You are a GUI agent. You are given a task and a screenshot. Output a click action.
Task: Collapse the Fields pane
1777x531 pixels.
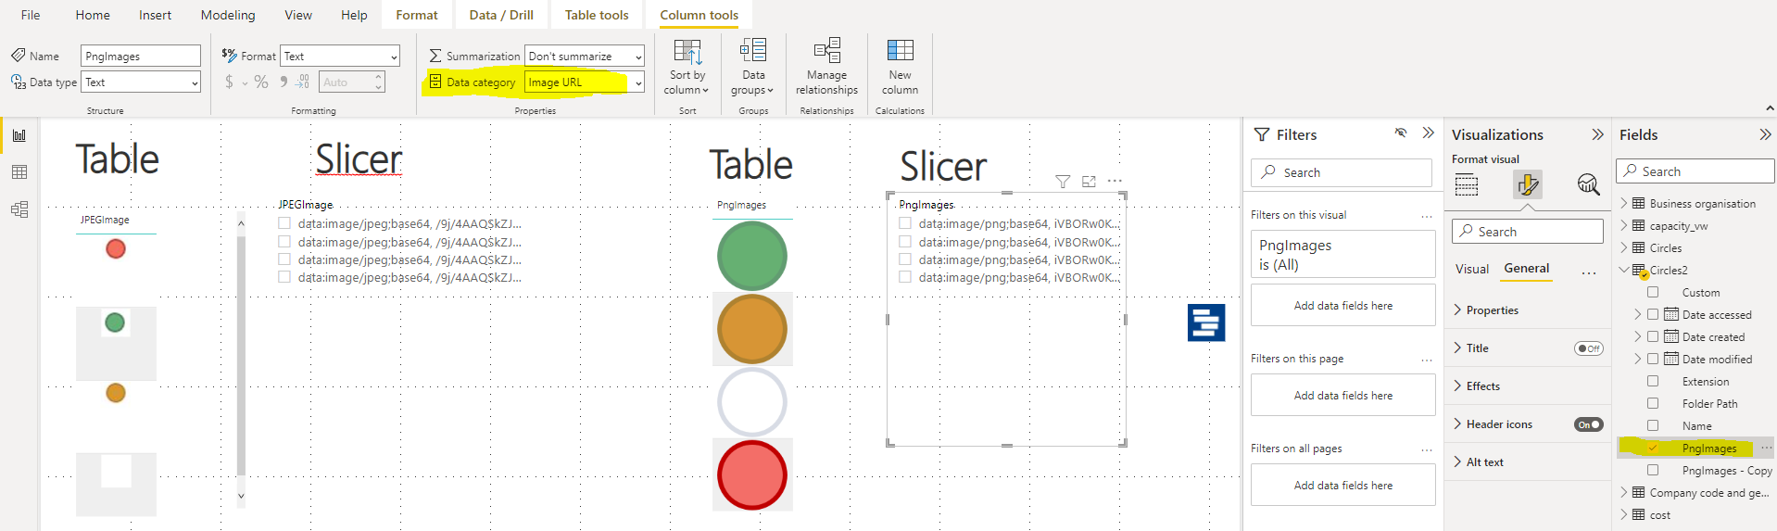tap(1765, 134)
